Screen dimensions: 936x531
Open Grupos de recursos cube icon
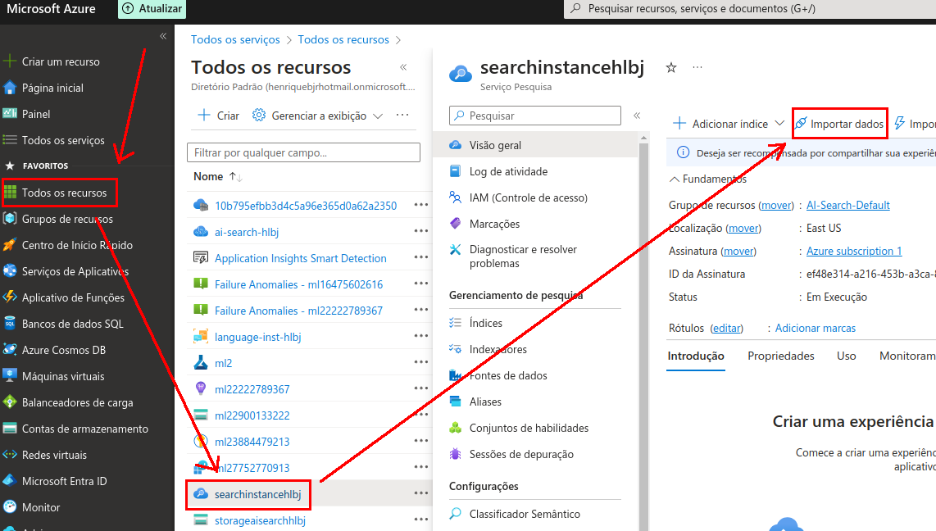pyautogui.click(x=10, y=218)
